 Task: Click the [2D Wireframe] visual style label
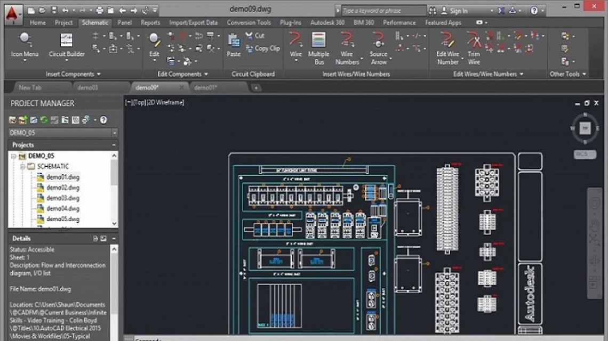(x=165, y=102)
